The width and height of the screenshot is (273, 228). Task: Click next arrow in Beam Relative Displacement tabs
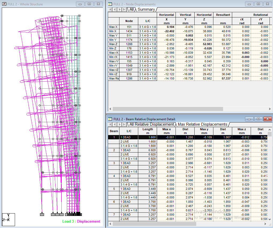[x=119, y=124]
